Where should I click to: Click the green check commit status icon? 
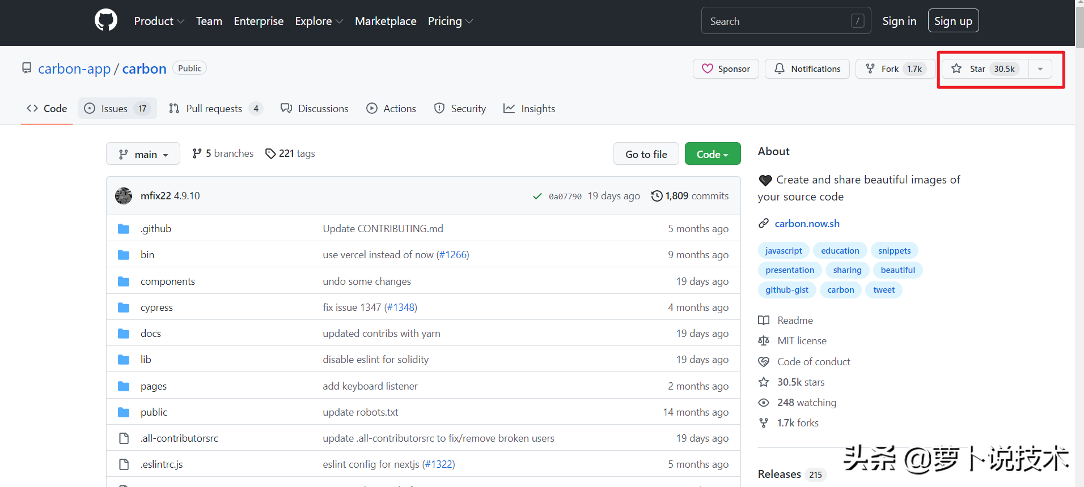click(x=537, y=196)
